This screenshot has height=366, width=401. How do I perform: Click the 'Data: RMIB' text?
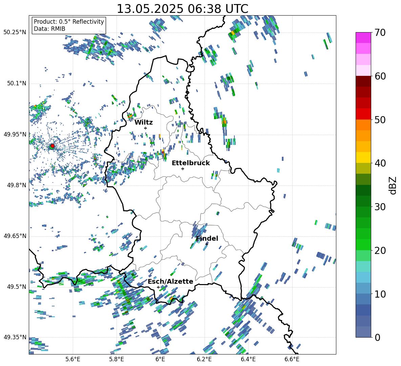click(49, 29)
